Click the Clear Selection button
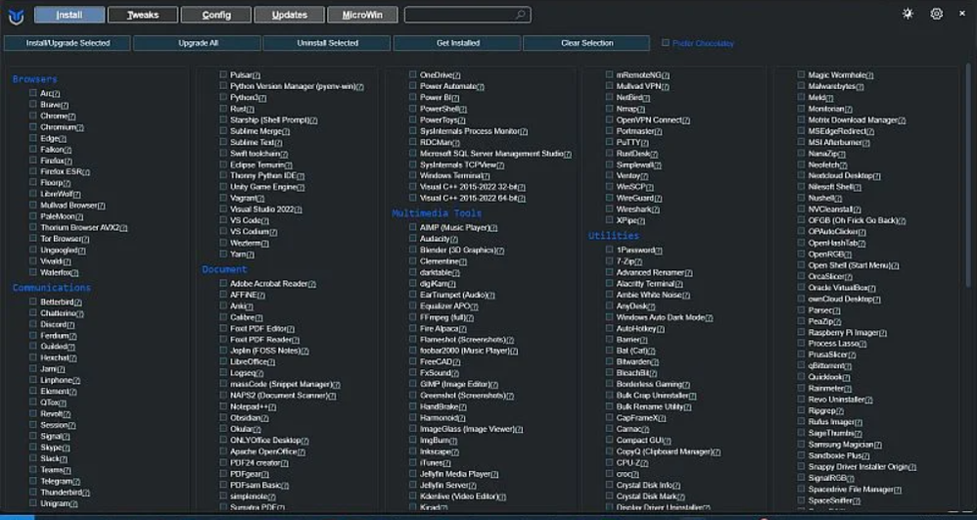 click(587, 43)
